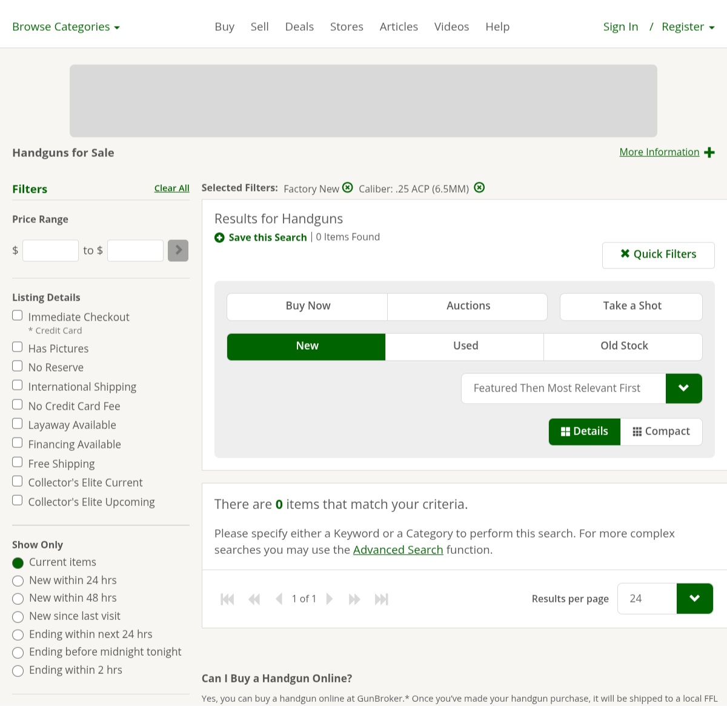This screenshot has width=727, height=706.
Task: Select Ending within next 24 hrs
Action: pos(18,635)
